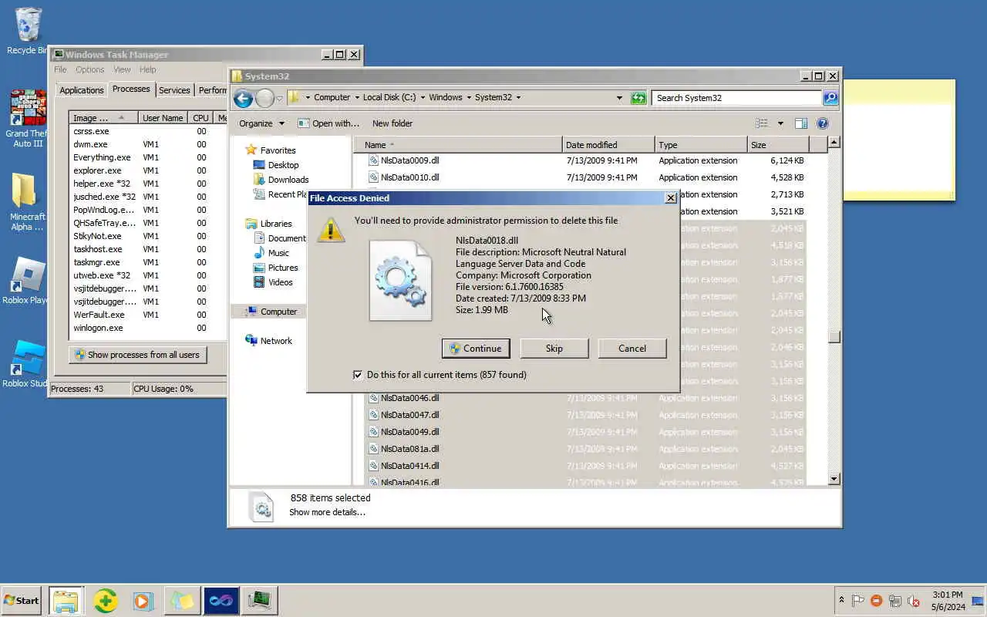Go back in System32 Explorer window
Screen dimensions: 987x617
click(244, 98)
